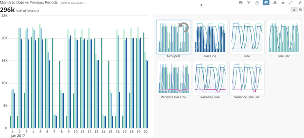Open the comments speech bubble icon
This screenshot has width=304, height=138.
coord(241,3)
